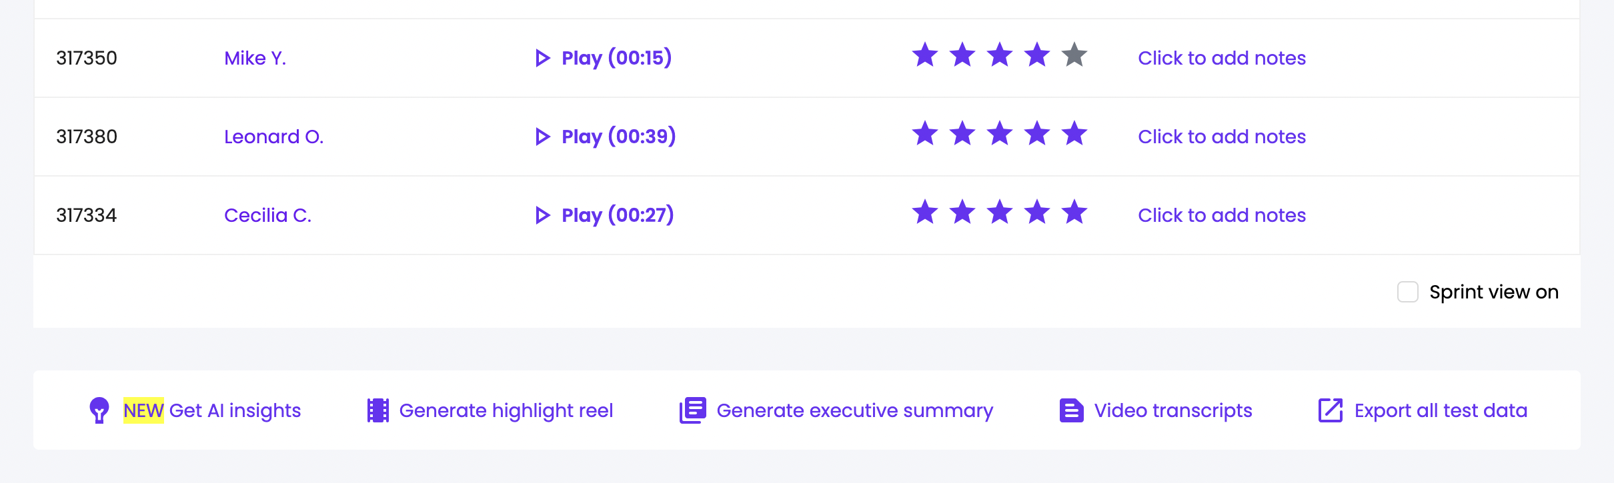Set Cecilia C.'s rating to three stars
Viewport: 1614px width, 483px height.
tap(1000, 213)
